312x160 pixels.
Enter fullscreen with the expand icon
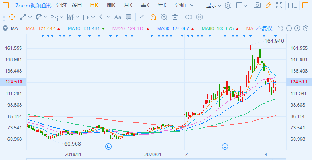279,5
